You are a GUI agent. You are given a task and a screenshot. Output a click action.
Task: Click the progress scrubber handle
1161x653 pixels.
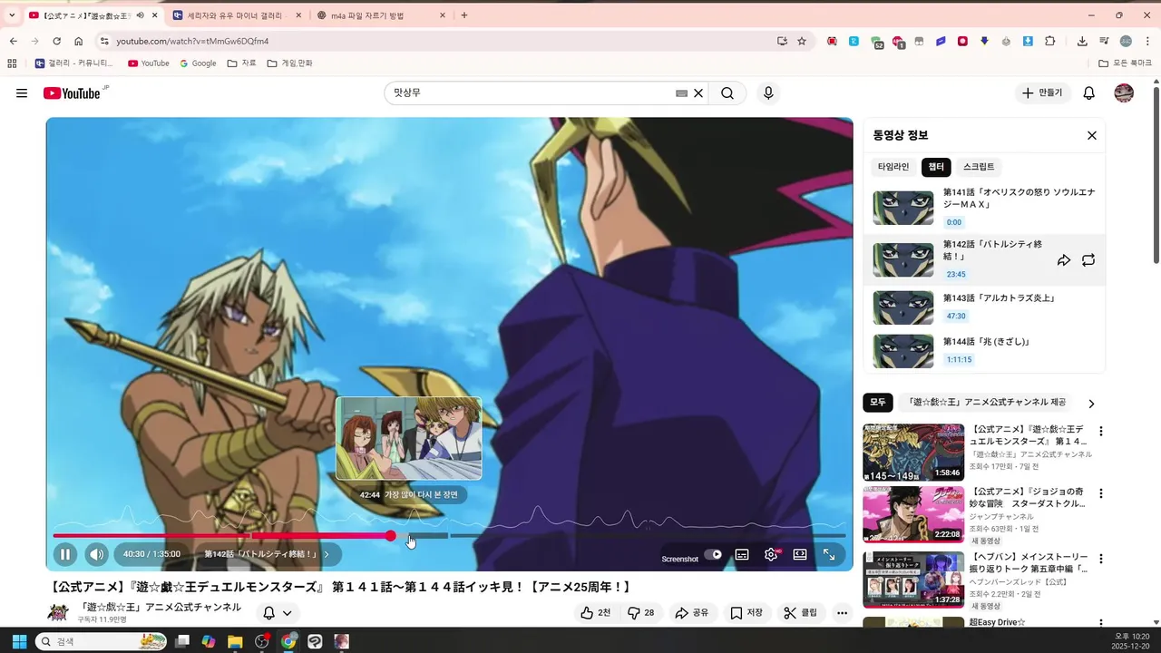[x=391, y=536]
